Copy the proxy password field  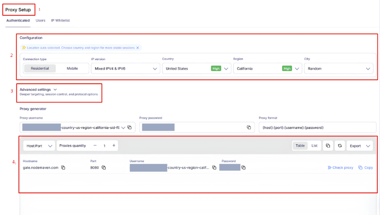pos(248,128)
